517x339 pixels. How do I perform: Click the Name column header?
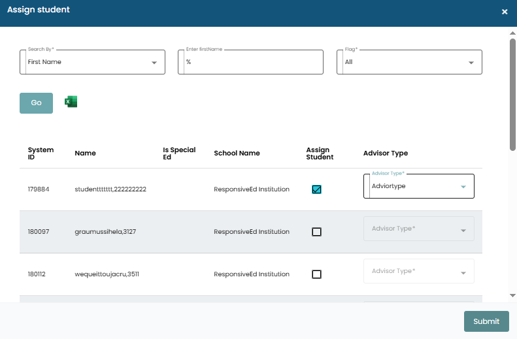click(x=85, y=153)
